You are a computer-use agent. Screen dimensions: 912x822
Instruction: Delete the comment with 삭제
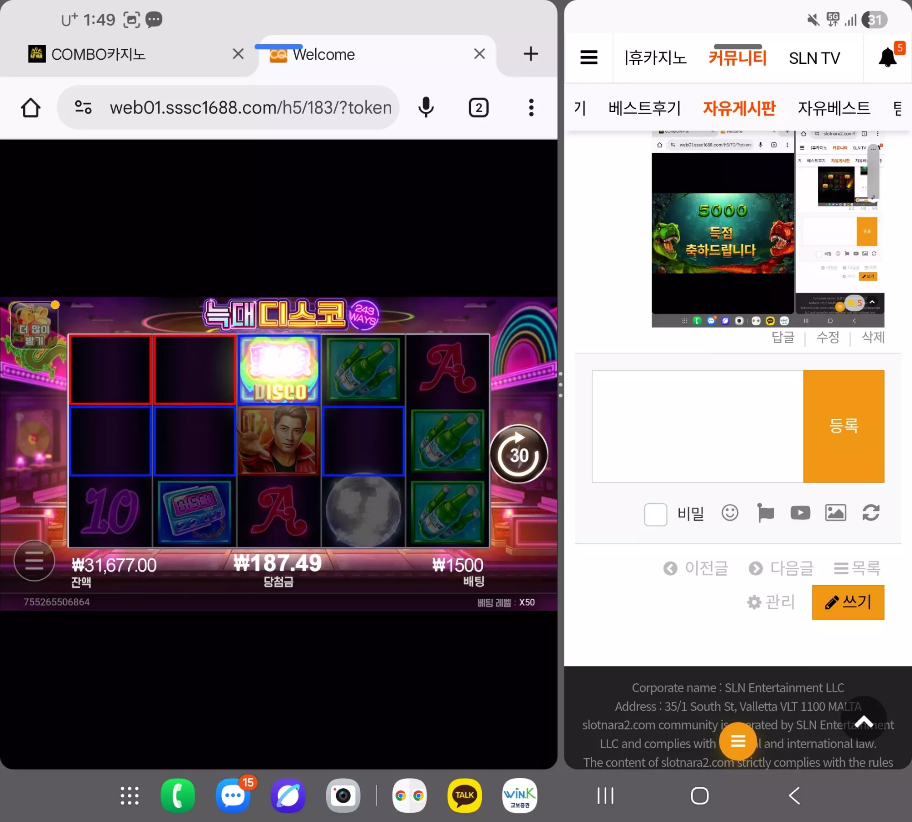[873, 338]
